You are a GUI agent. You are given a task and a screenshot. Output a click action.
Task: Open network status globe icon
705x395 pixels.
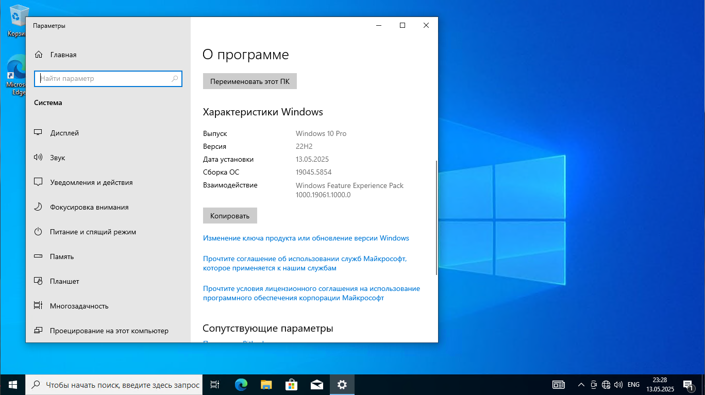[x=606, y=385]
